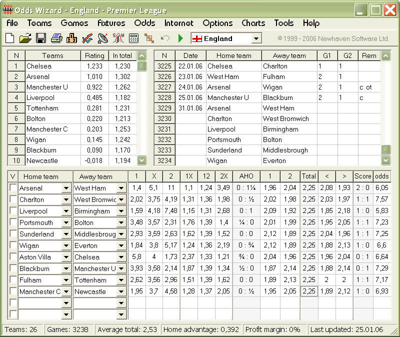Open the Tools menu
The width and height of the screenshot is (400, 337).
click(284, 23)
